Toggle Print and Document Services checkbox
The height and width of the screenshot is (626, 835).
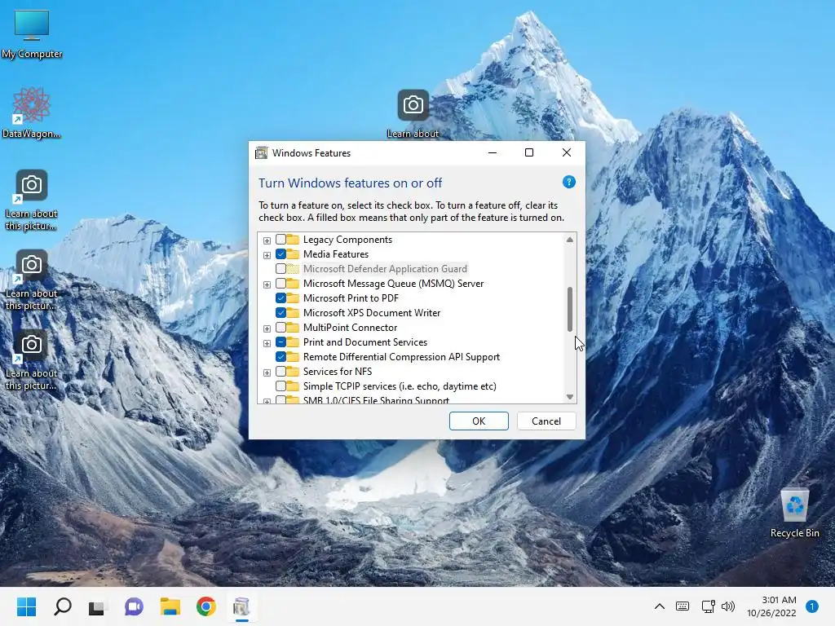tap(281, 342)
